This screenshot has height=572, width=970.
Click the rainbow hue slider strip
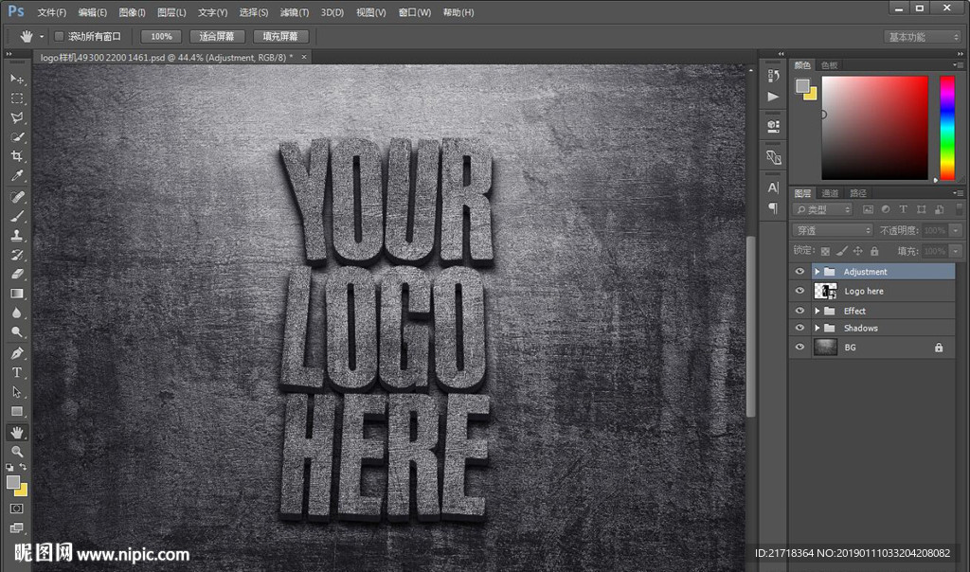coord(946,127)
